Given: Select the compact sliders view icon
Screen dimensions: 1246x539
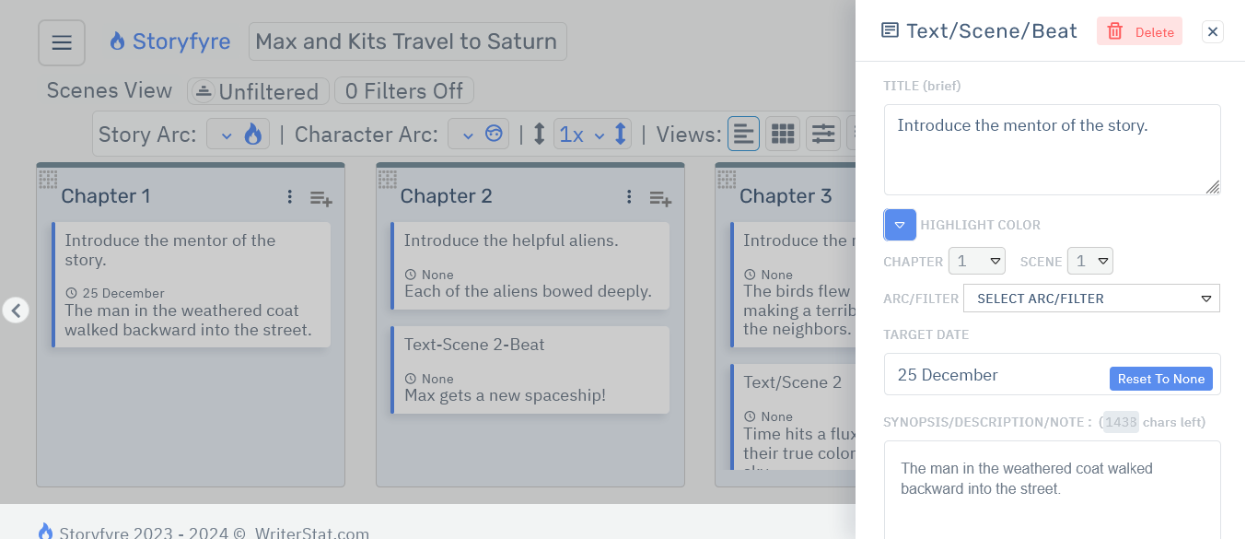Looking at the screenshot, I should tap(822, 133).
